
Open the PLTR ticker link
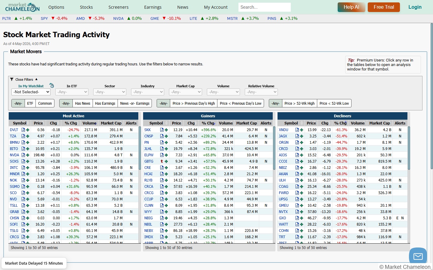point(6,19)
